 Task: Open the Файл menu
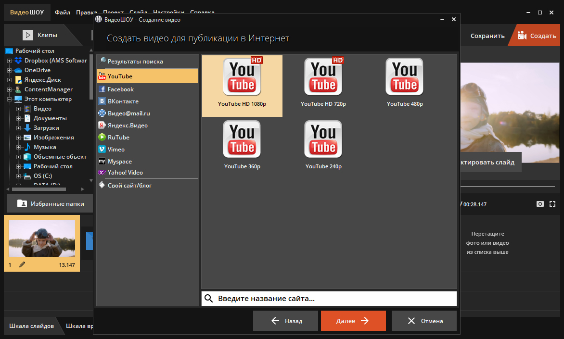tap(62, 12)
